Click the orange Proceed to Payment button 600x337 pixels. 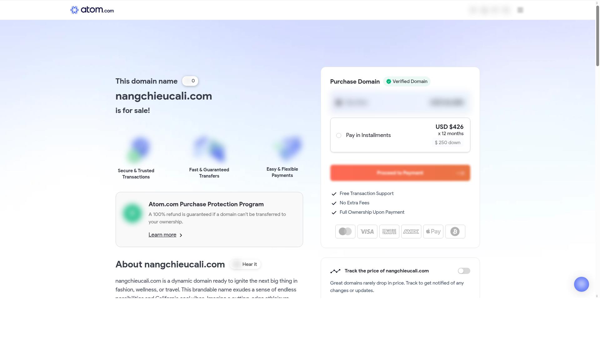tap(400, 173)
